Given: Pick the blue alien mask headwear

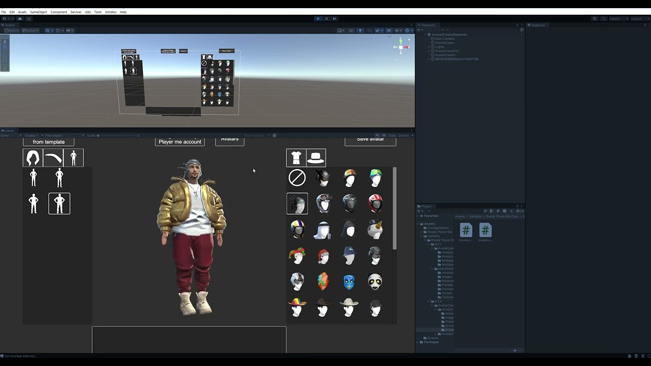Looking at the screenshot, I should (x=349, y=281).
